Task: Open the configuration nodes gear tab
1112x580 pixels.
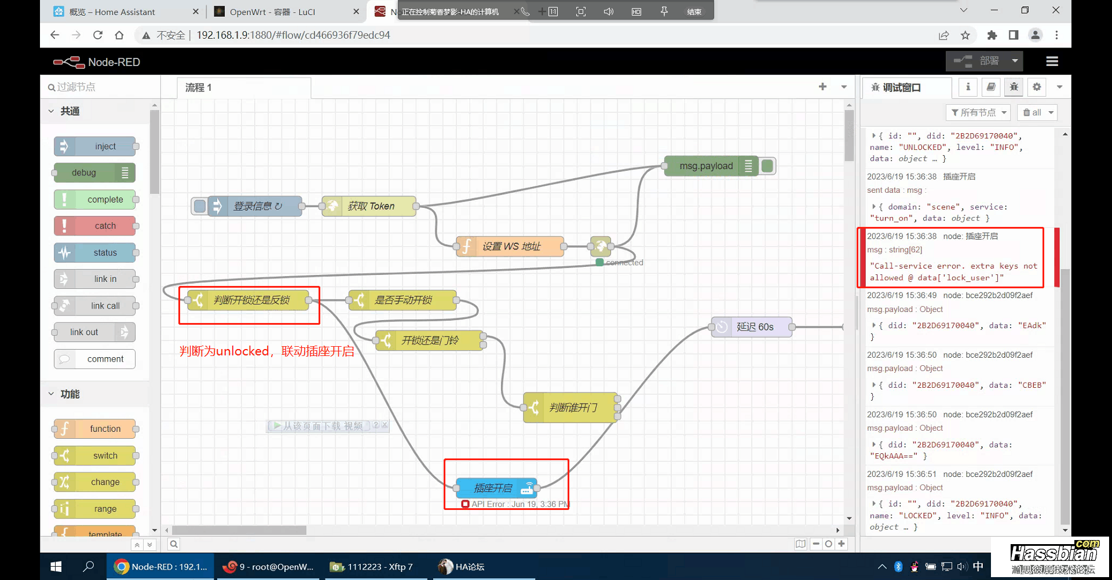Action: tap(1037, 87)
